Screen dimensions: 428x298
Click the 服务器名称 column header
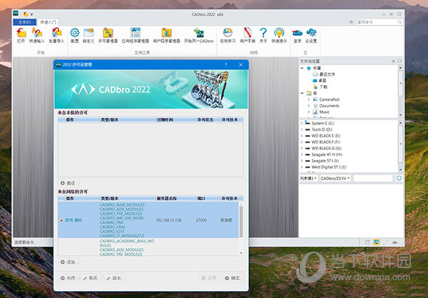(167, 199)
